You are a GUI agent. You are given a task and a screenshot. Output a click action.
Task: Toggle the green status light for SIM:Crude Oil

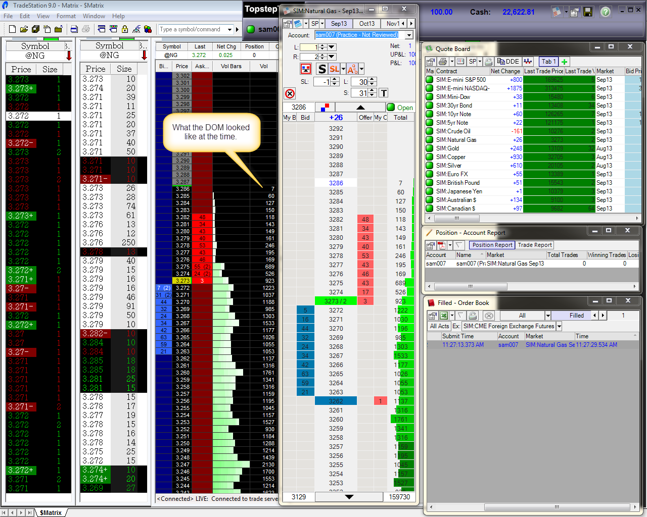[430, 131]
